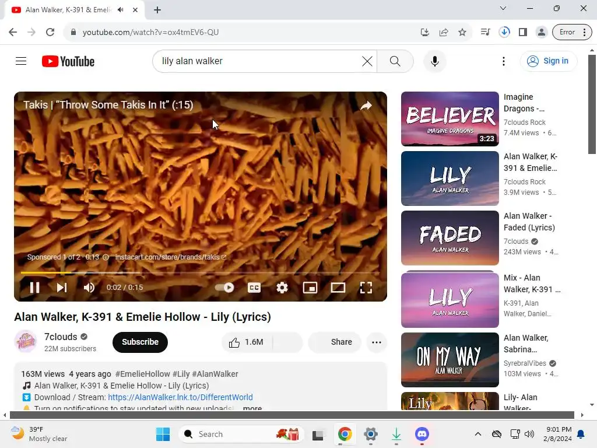This screenshot has width=597, height=448.
Task: Open YouTube settings three-dot menu
Action: coord(503,61)
